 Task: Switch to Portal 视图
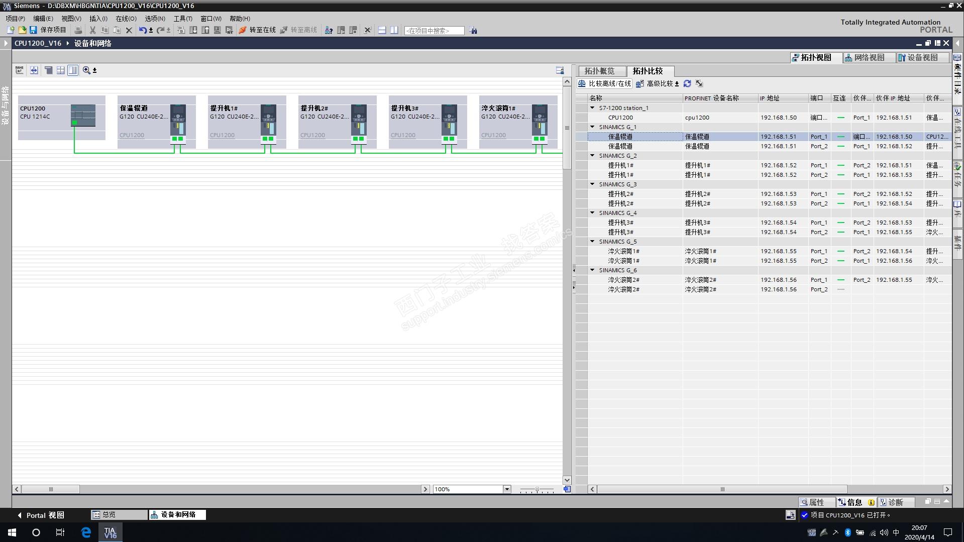tap(41, 515)
